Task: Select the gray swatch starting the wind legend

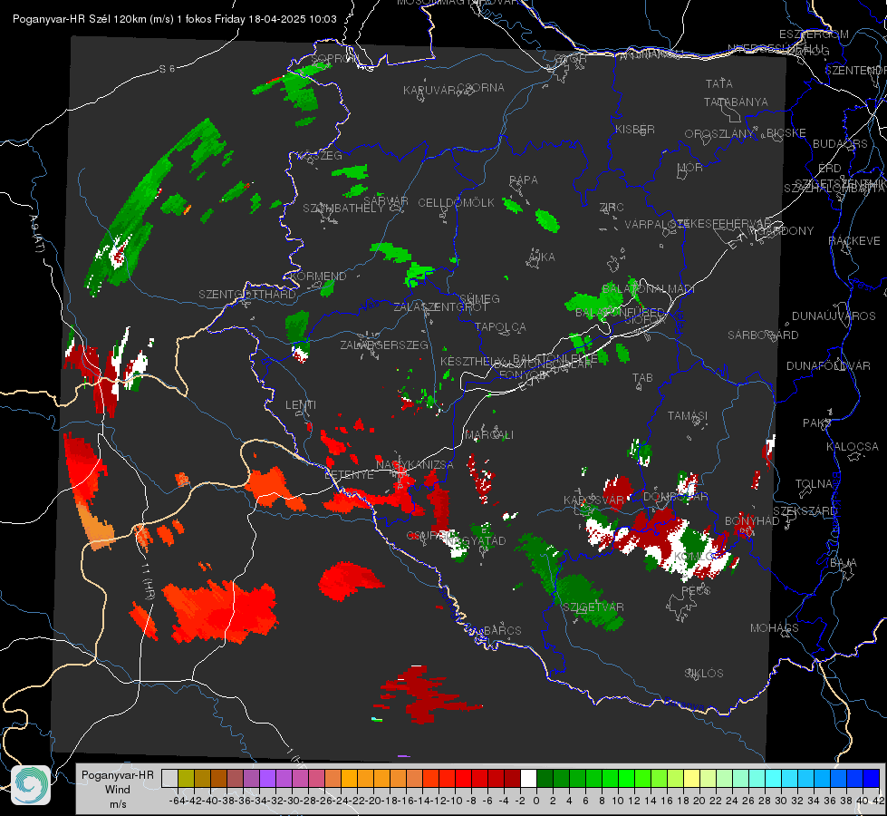Action: pyautogui.click(x=169, y=778)
